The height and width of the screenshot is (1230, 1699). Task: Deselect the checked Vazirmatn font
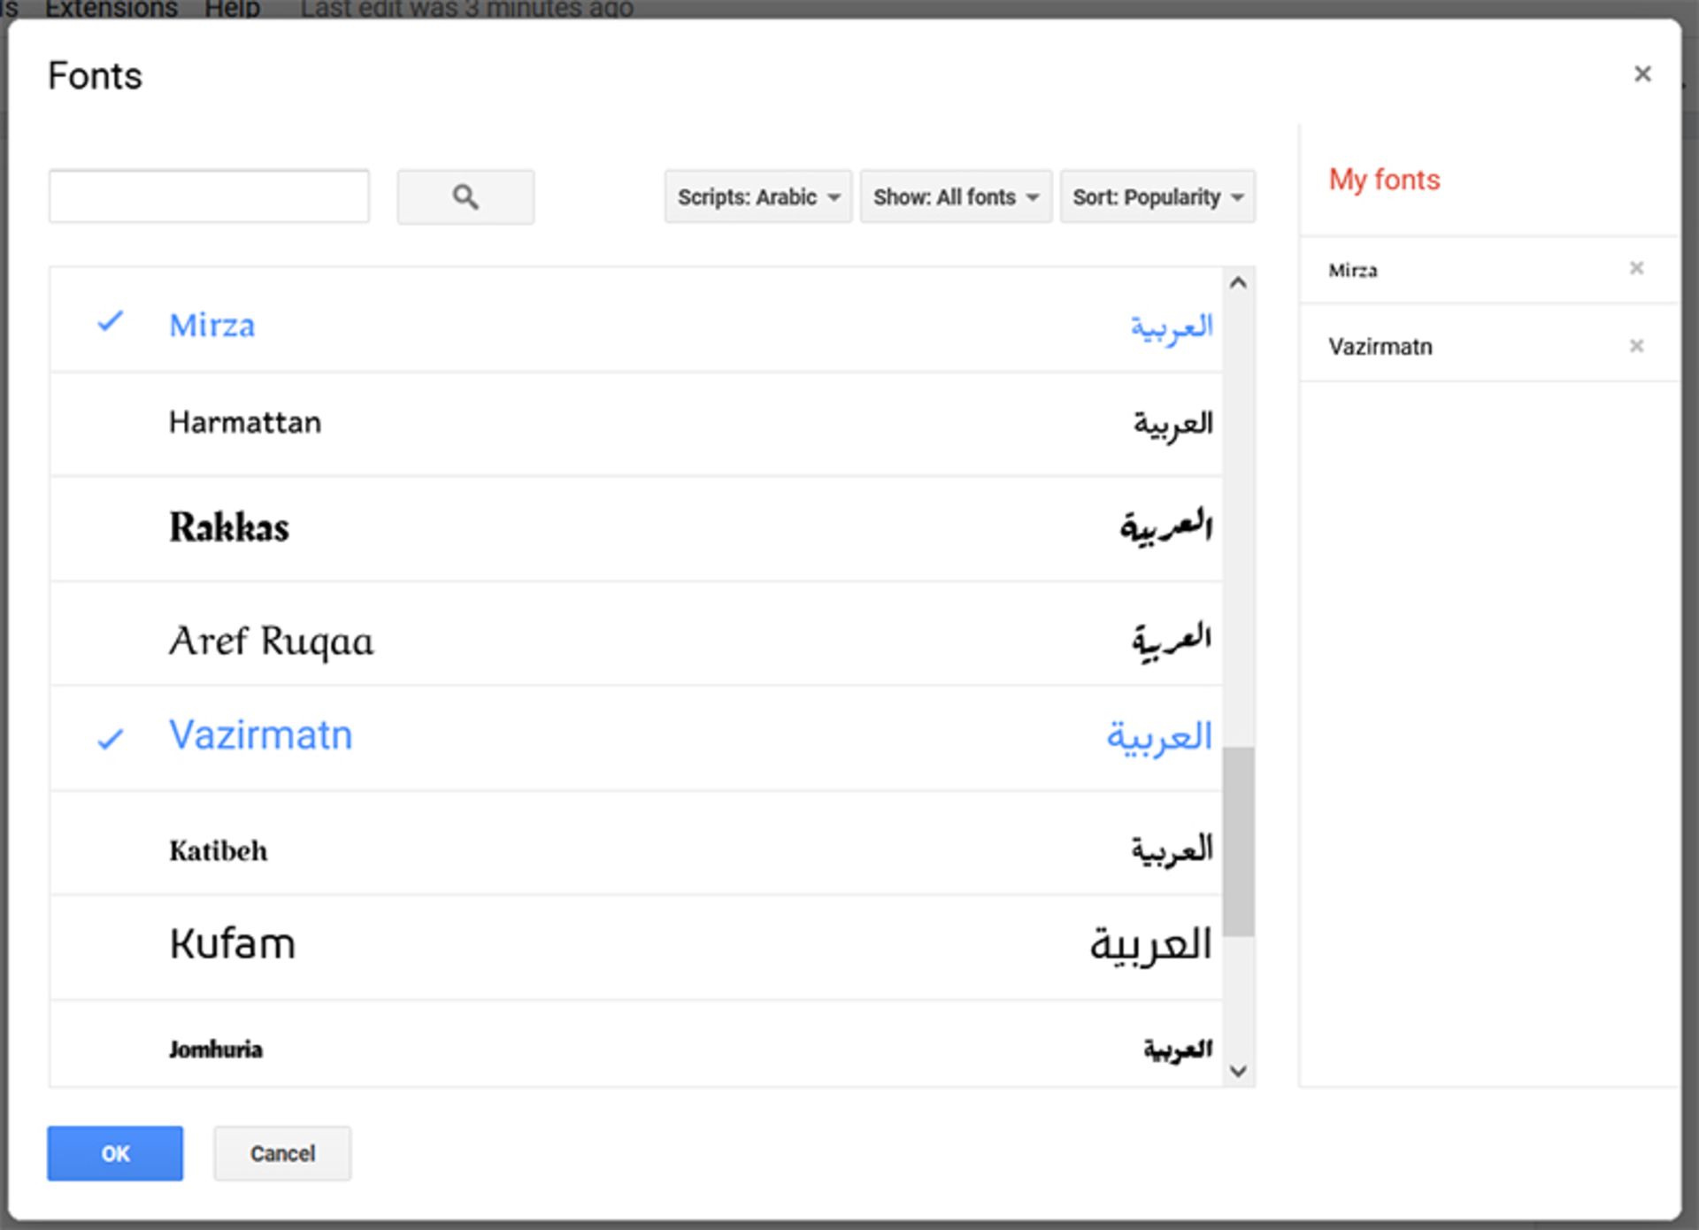coord(111,738)
